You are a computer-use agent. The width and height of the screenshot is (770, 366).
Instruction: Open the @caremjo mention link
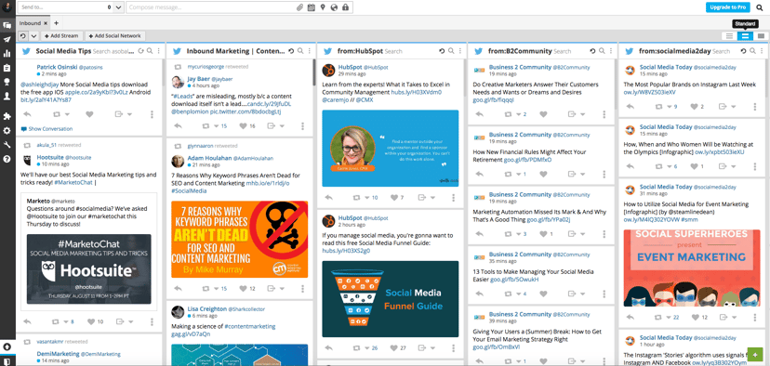tap(335, 99)
